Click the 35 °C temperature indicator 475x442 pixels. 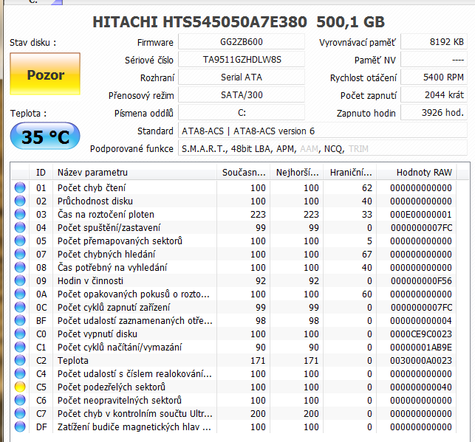[x=45, y=136]
